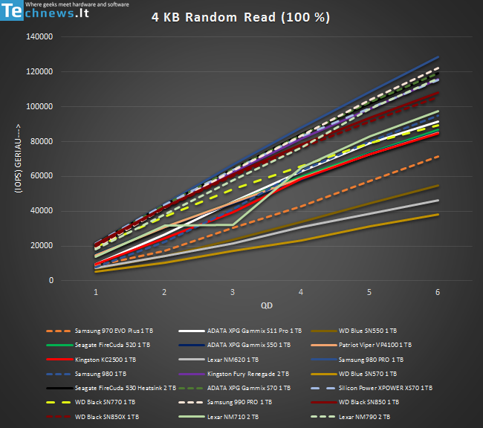Image resolution: width=483 pixels, height=428 pixels.
Task: Click the QD x-axis label
Action: [267, 305]
